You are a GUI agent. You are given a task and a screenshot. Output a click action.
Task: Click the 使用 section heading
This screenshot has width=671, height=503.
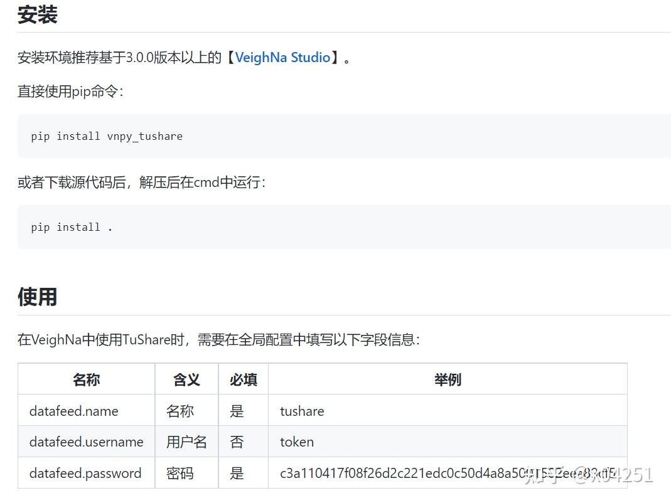pos(36,297)
